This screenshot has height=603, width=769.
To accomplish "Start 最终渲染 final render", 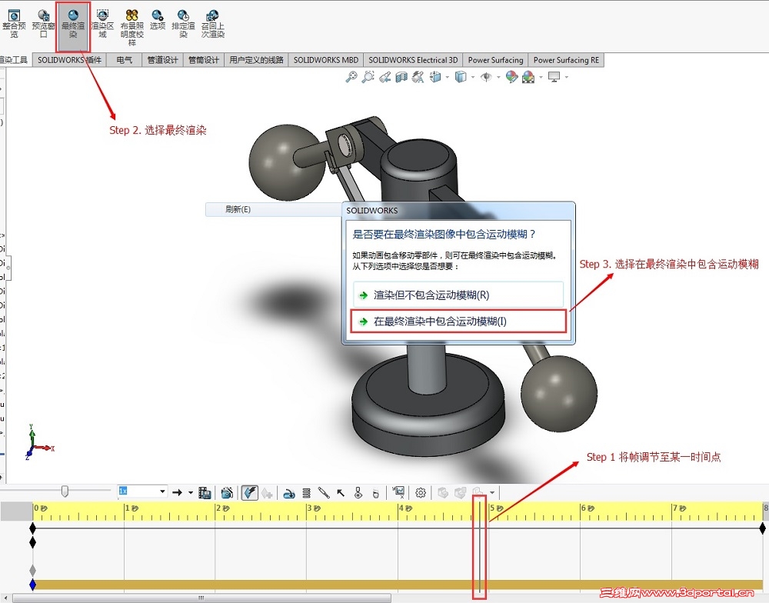I will click(x=73, y=25).
